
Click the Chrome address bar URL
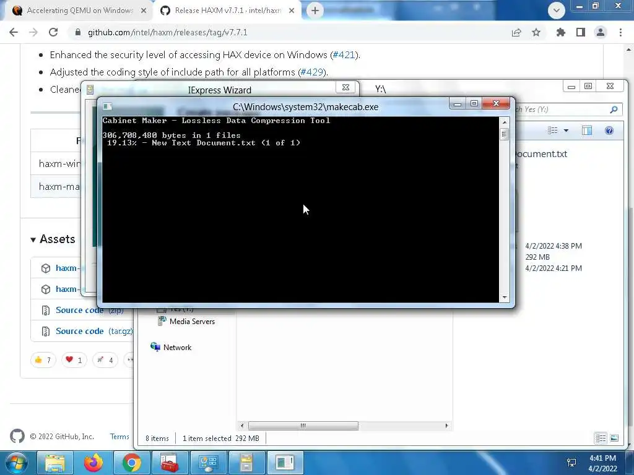click(167, 32)
